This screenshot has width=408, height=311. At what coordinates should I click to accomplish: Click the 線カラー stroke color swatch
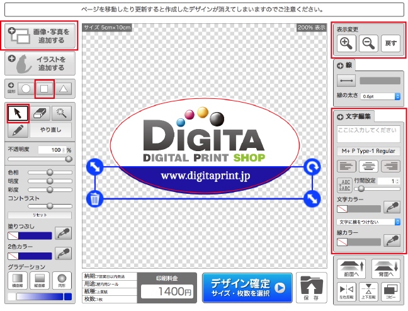click(358, 242)
